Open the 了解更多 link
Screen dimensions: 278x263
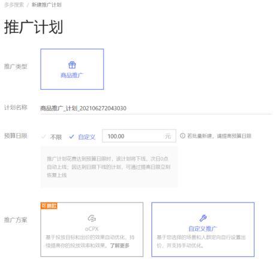[120, 246]
